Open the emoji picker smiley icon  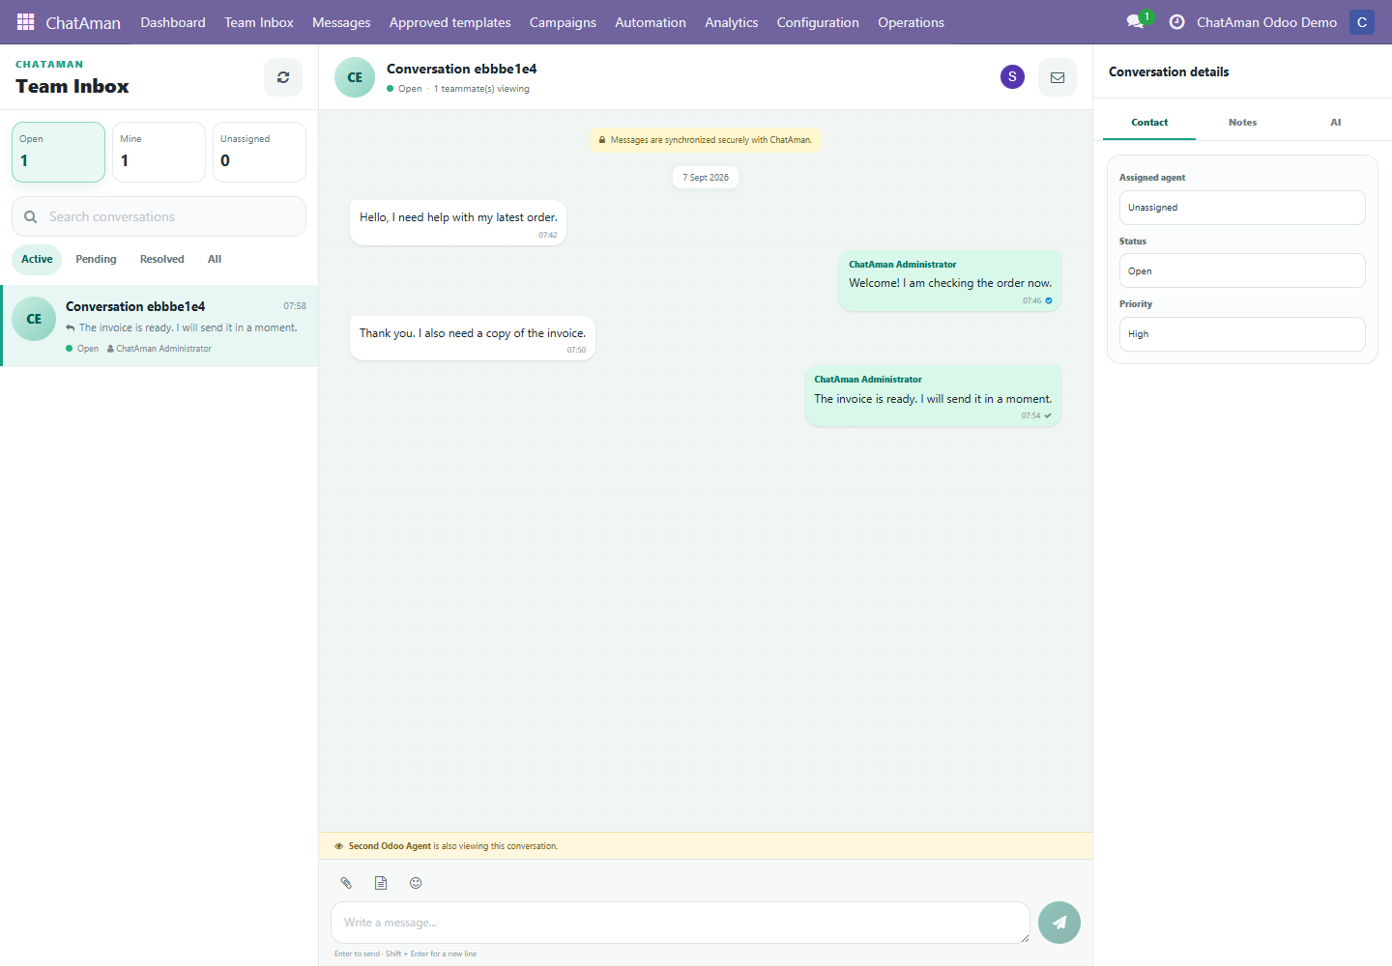pos(416,883)
